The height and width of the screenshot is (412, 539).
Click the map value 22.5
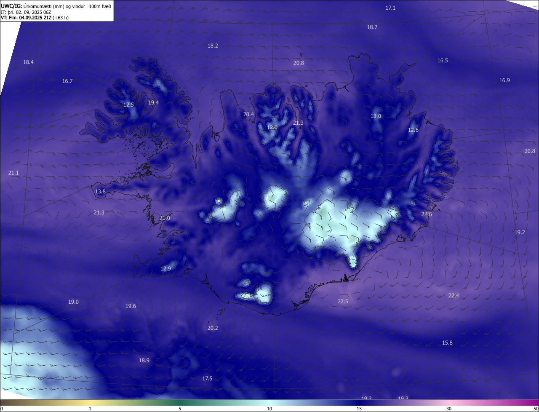(x=343, y=301)
